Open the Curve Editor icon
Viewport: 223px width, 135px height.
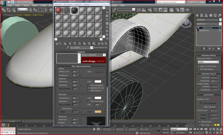(161, 10)
